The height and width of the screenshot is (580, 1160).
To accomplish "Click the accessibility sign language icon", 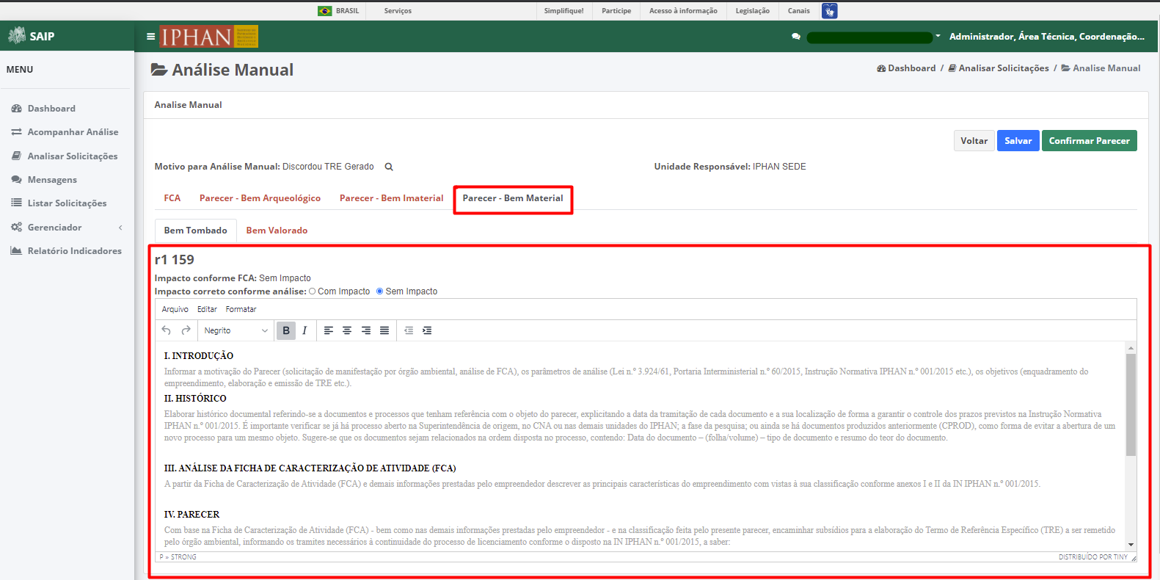I will 830,11.
